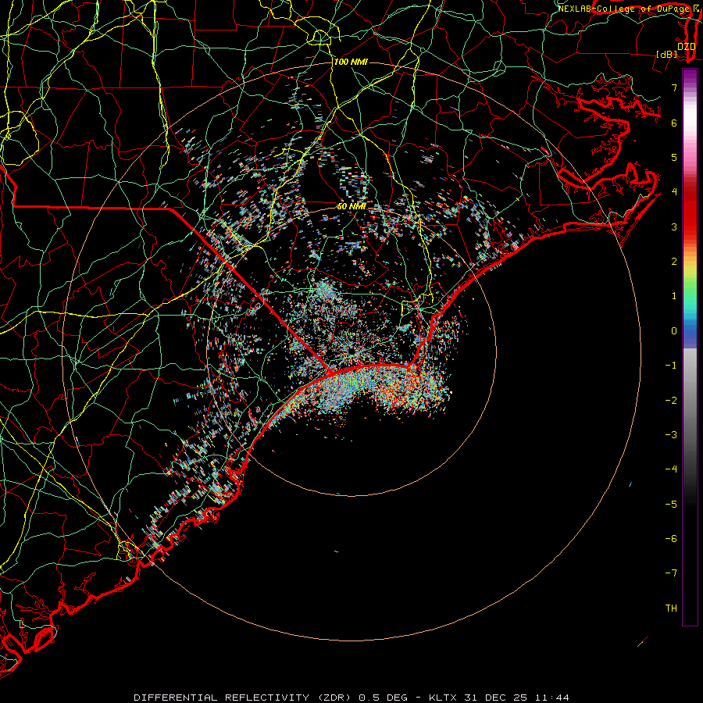Click the KLTX station identifier in caption
This screenshot has height=703, width=703.
point(443,698)
